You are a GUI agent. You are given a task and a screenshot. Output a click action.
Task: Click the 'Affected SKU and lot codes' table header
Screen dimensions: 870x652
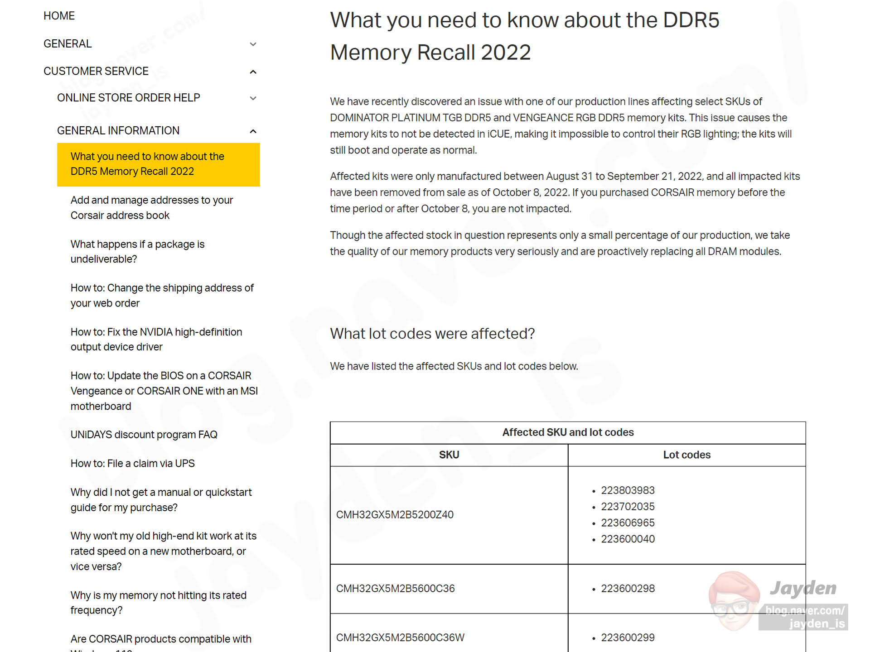click(x=568, y=433)
